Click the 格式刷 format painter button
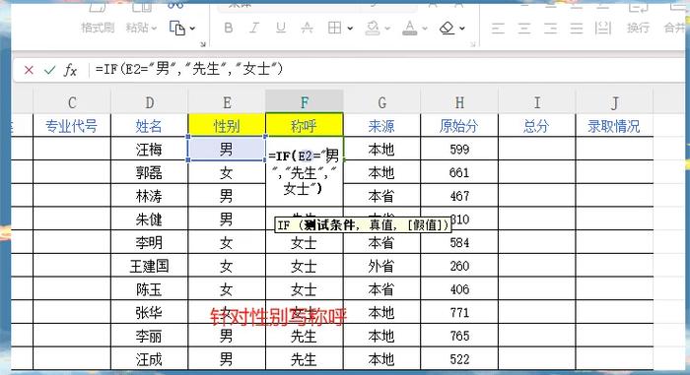The height and width of the screenshot is (375, 690). click(x=98, y=28)
